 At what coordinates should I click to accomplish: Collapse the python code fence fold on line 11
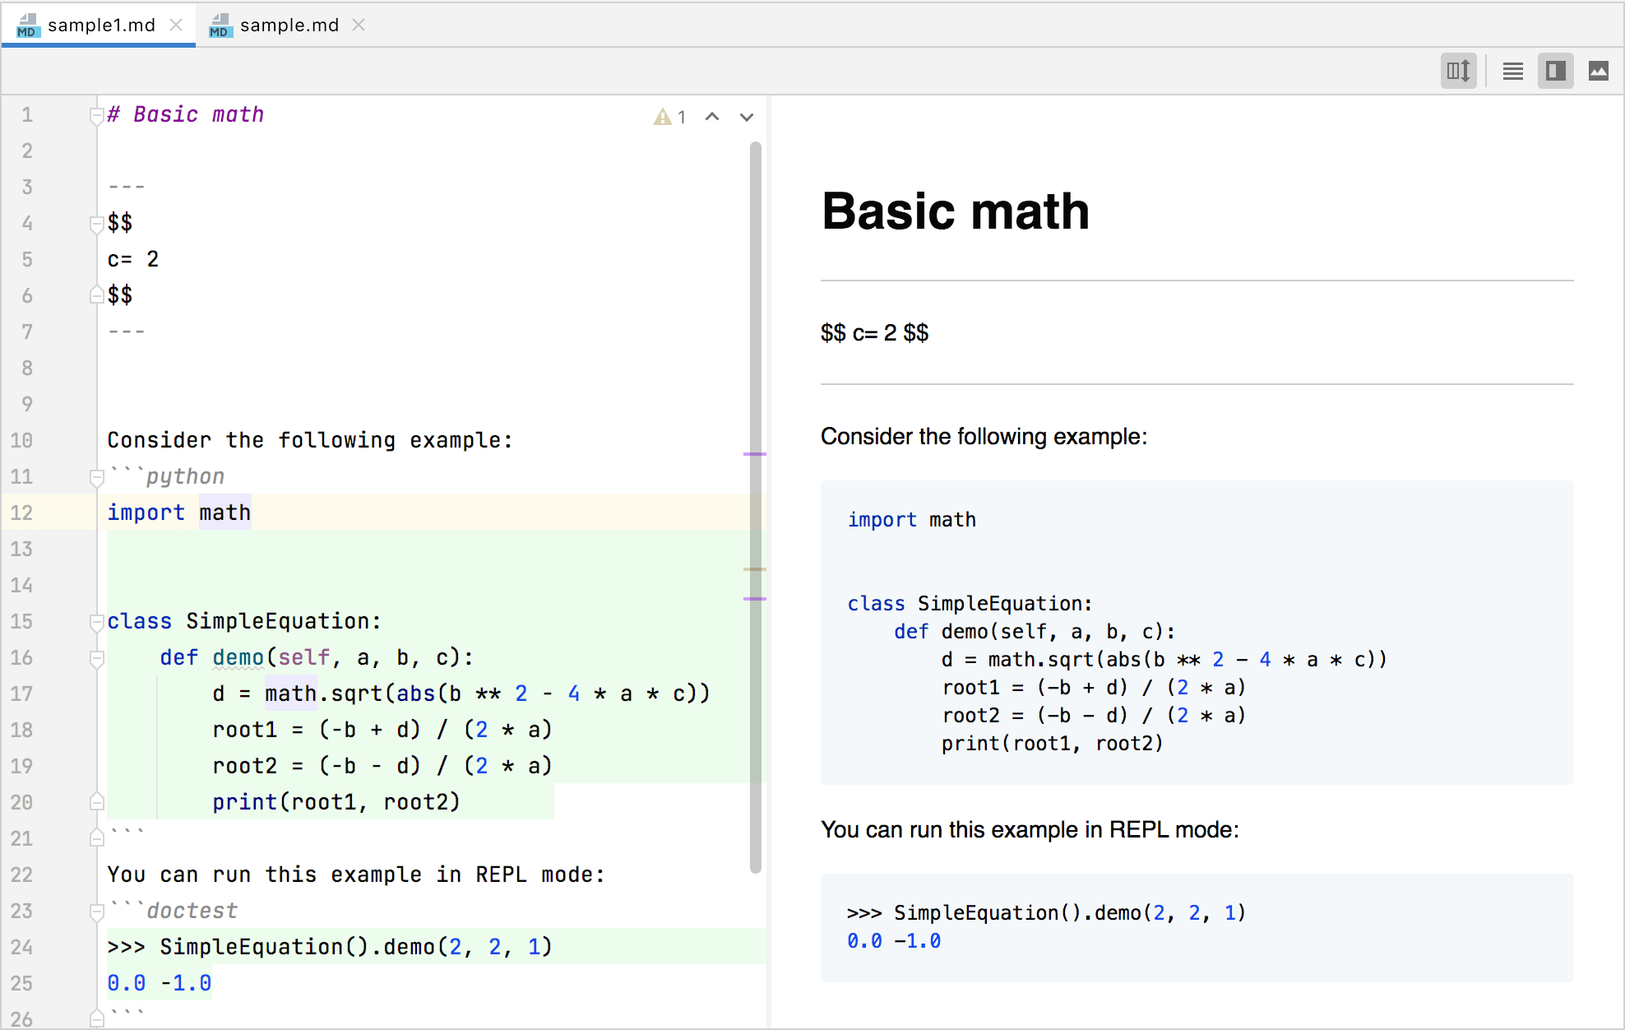[96, 477]
